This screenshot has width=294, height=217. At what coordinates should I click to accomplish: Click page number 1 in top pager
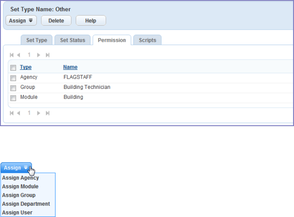(29, 55)
